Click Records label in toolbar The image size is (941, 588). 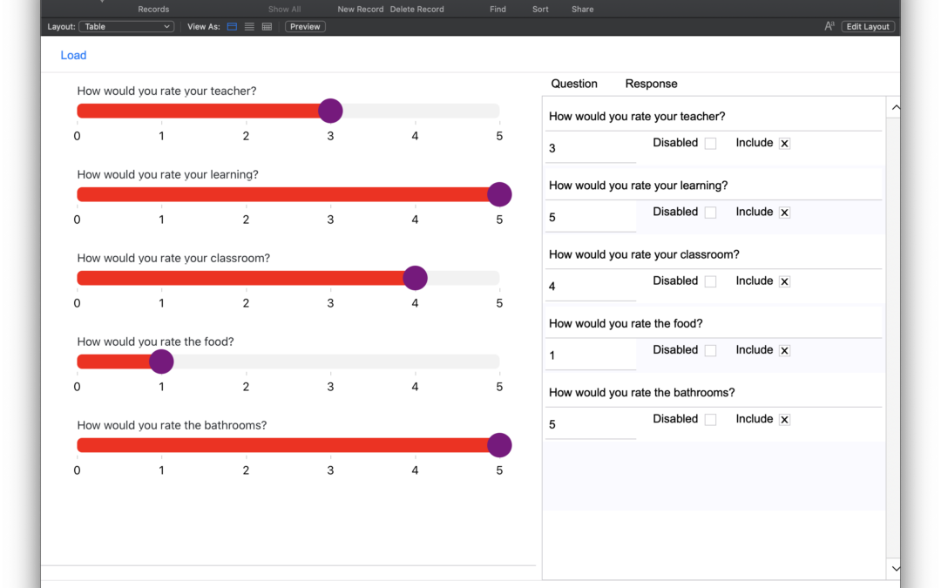153,9
